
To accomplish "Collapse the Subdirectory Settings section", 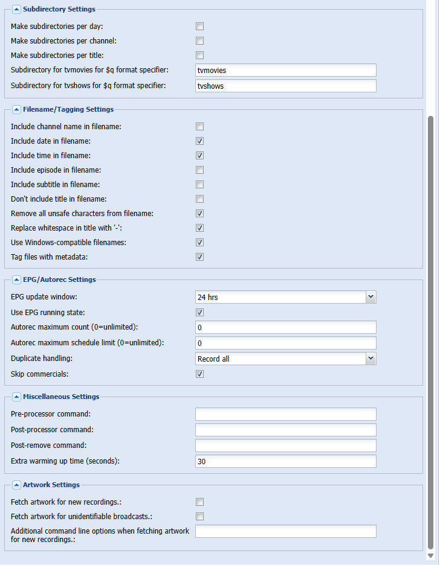I will click(16, 10).
